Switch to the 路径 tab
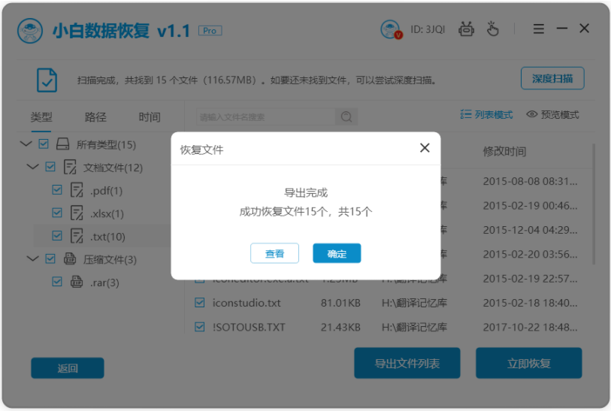This screenshot has width=611, height=411. (95, 117)
